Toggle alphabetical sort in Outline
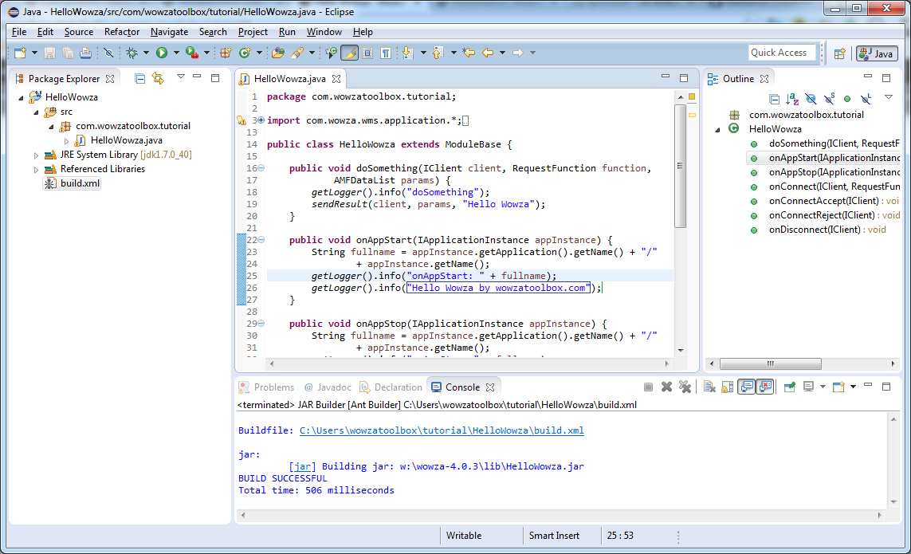Screen dimensions: 911x554 tap(792, 99)
